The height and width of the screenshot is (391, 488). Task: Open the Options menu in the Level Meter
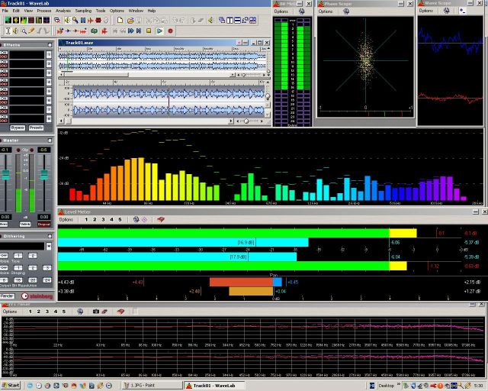pos(66,219)
